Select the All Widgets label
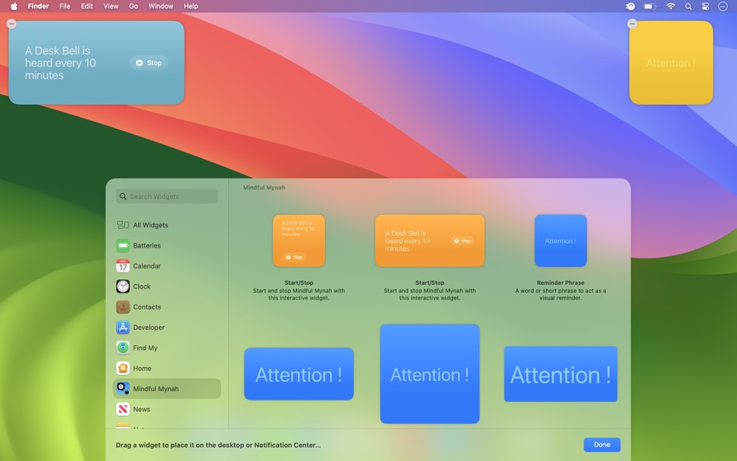This screenshot has height=461, width=737. click(151, 225)
